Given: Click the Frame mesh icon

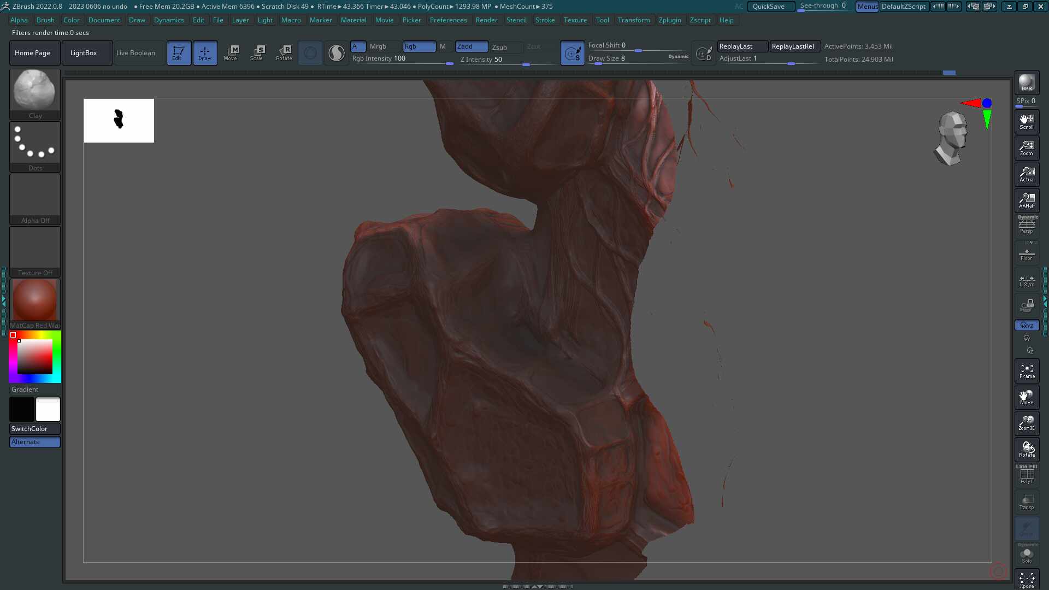Looking at the screenshot, I should [x=1027, y=371].
